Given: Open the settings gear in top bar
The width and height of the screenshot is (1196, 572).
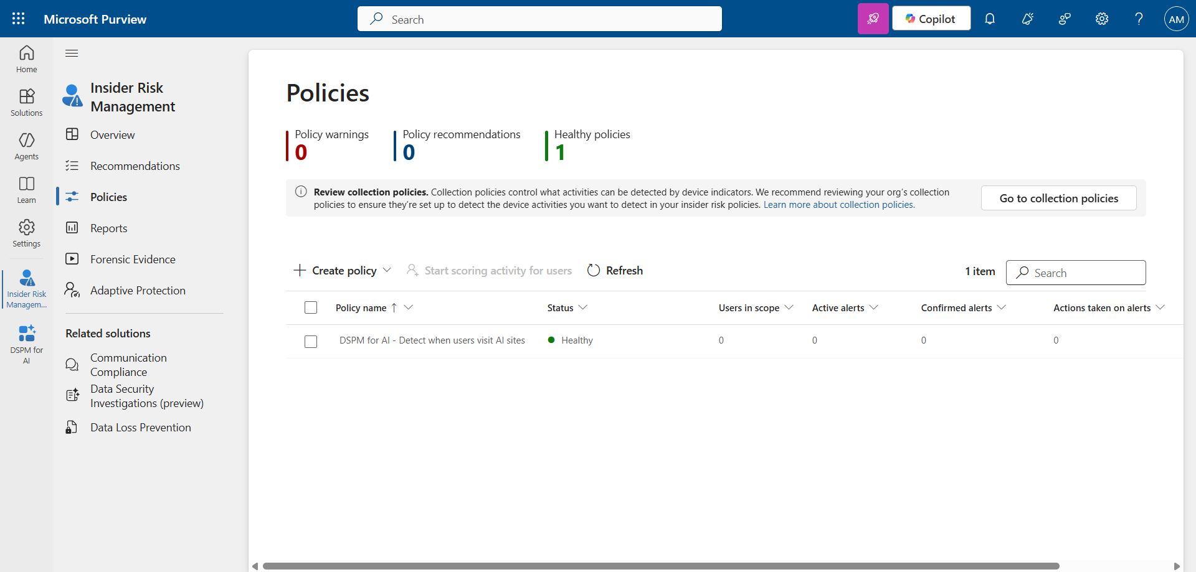Looking at the screenshot, I should click(1101, 19).
